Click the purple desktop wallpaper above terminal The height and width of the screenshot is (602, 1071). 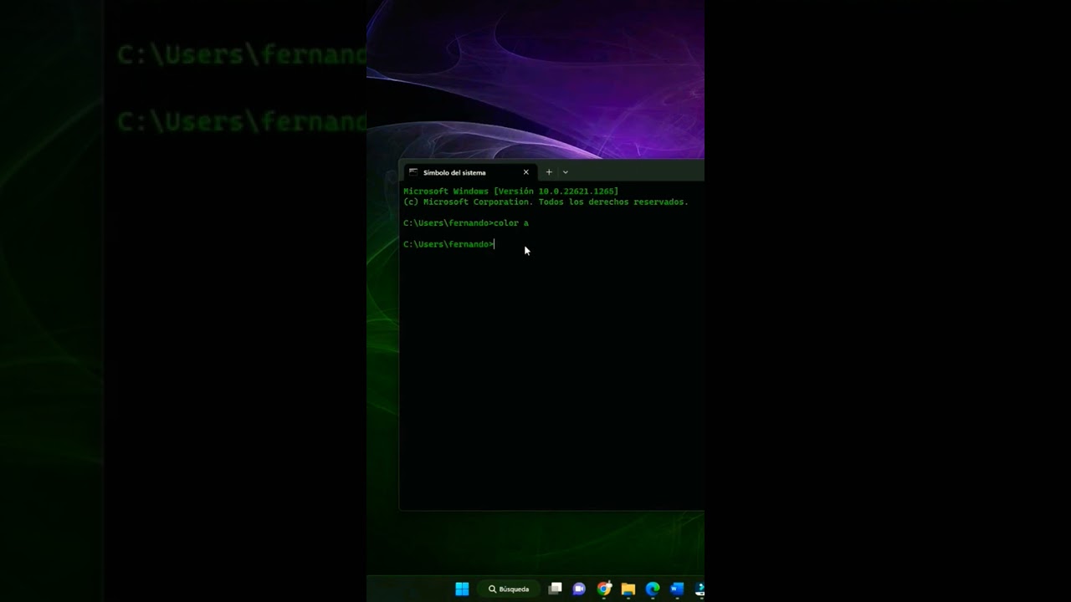pos(535,75)
